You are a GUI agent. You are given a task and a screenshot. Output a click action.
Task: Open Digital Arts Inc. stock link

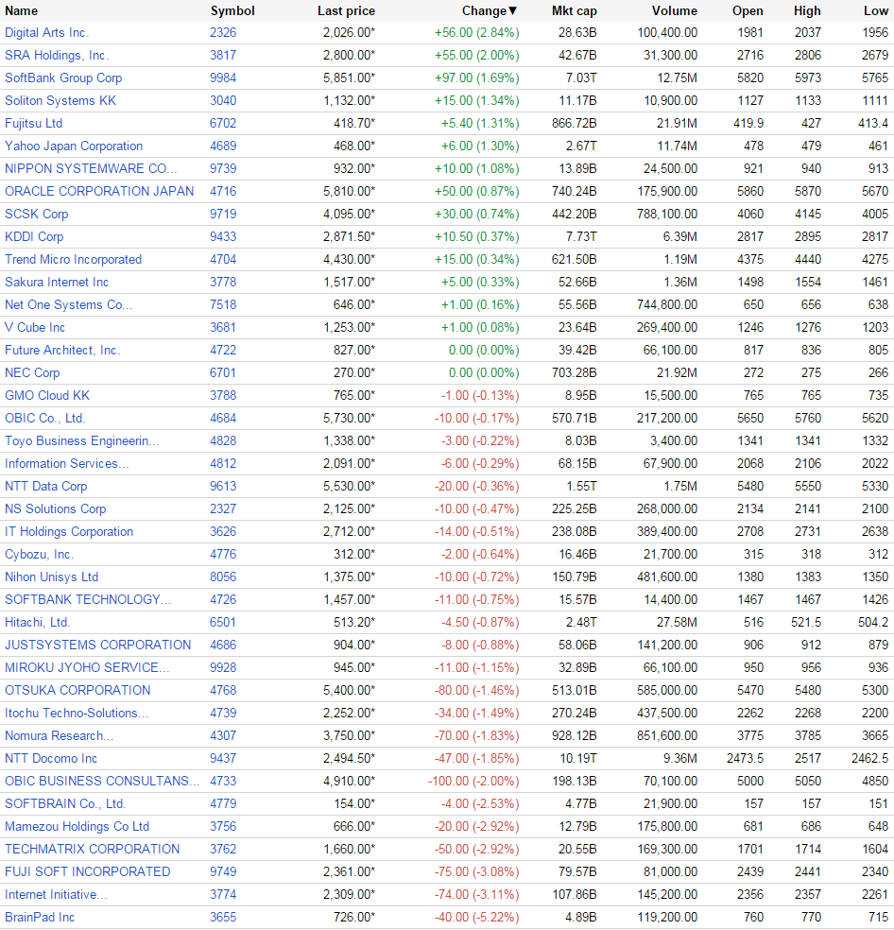coord(47,33)
